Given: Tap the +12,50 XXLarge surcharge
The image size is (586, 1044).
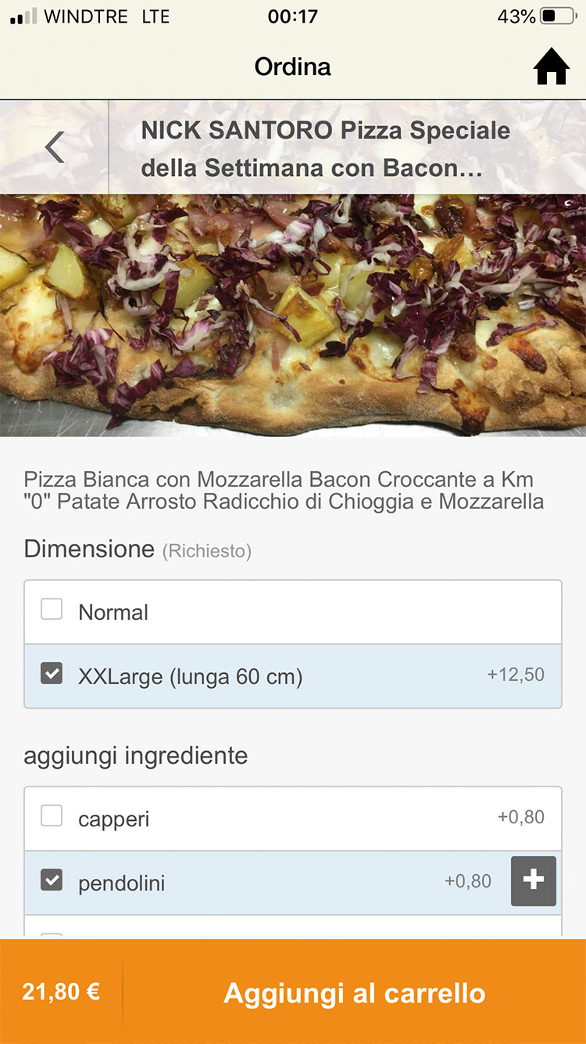Looking at the screenshot, I should [x=516, y=675].
